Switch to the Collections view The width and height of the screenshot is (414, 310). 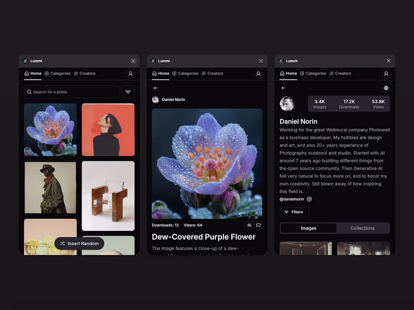point(362,228)
